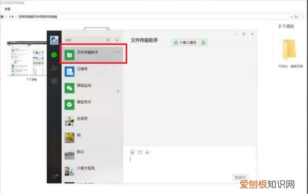Open the emoji picker in chat toolbar

pos(132,152)
